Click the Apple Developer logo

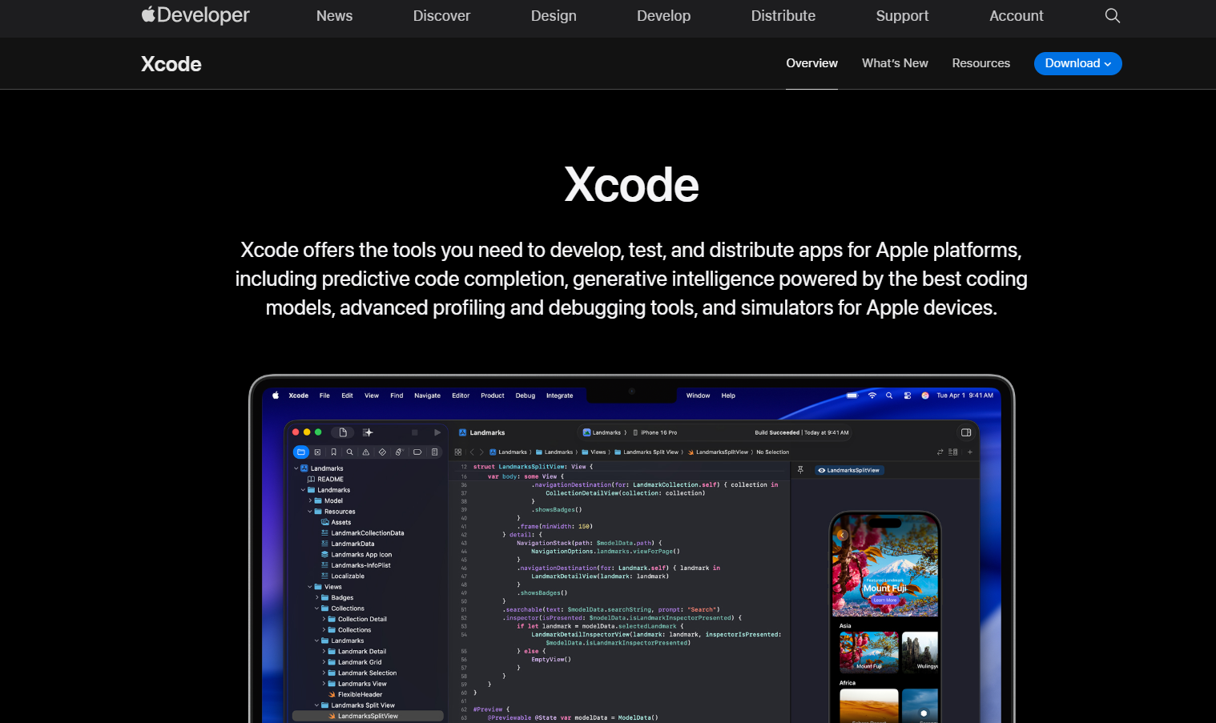(x=195, y=15)
